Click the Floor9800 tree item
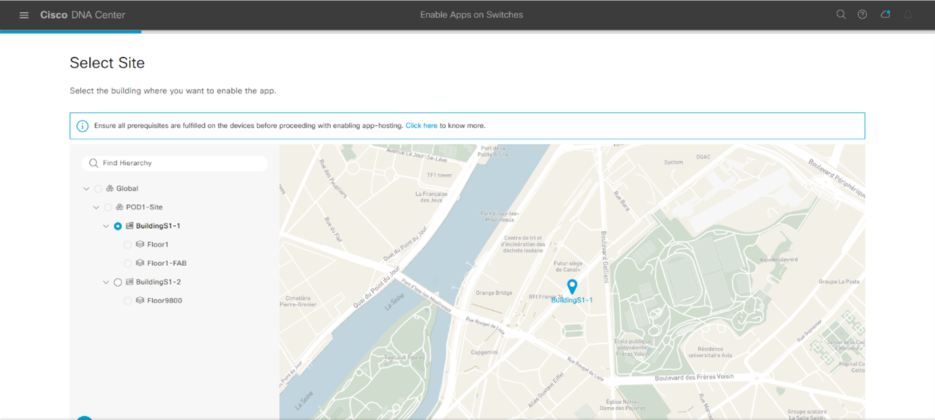This screenshot has height=420, width=935. (164, 300)
